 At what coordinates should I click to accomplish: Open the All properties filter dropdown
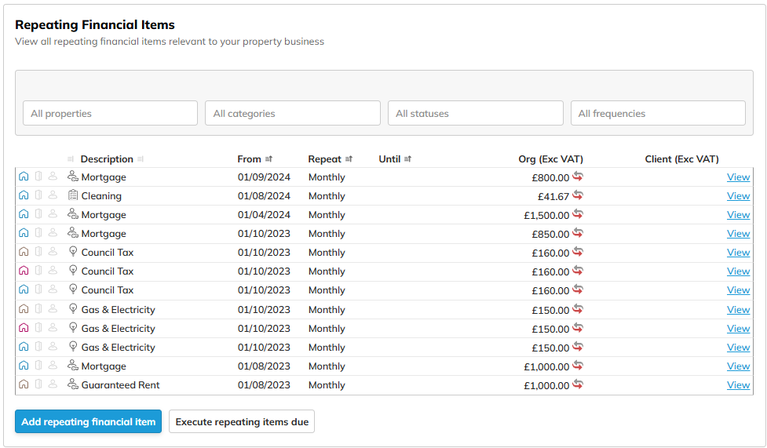tap(110, 113)
